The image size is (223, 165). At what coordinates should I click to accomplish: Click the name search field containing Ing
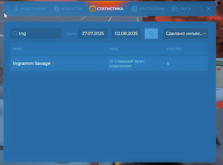[36, 34]
